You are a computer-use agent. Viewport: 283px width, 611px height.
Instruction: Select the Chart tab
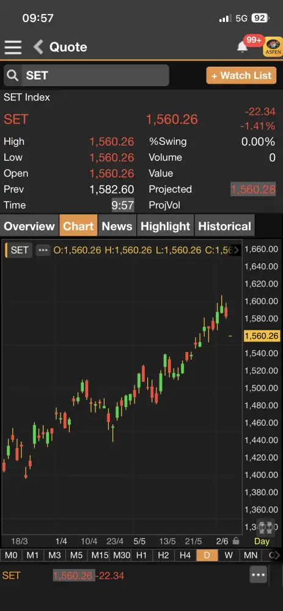pyautogui.click(x=78, y=226)
